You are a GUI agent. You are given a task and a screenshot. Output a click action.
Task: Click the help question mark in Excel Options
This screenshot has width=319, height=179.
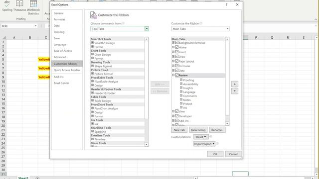[227, 4]
